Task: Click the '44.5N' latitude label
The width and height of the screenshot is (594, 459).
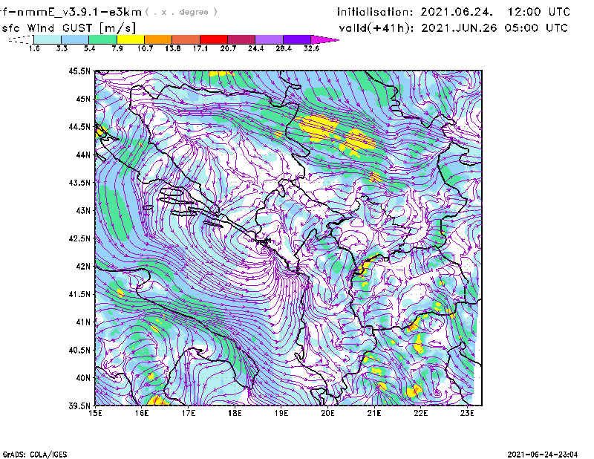Action: (x=79, y=126)
